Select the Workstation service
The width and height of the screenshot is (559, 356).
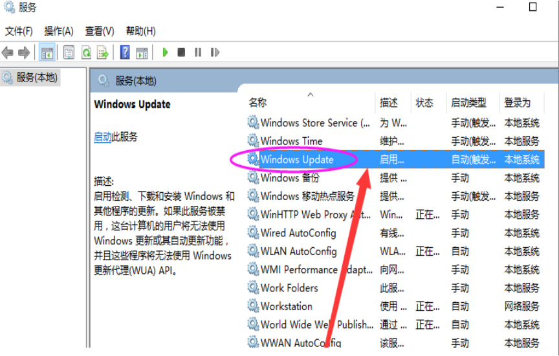tap(395, 306)
